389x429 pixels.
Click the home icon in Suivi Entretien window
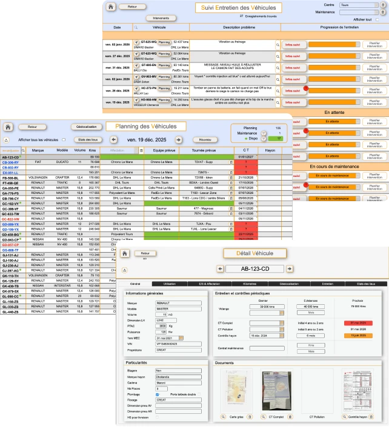[x=110, y=7]
